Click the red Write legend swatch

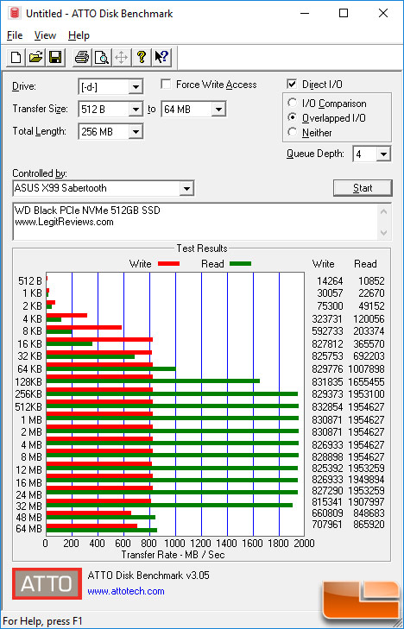[169, 264]
